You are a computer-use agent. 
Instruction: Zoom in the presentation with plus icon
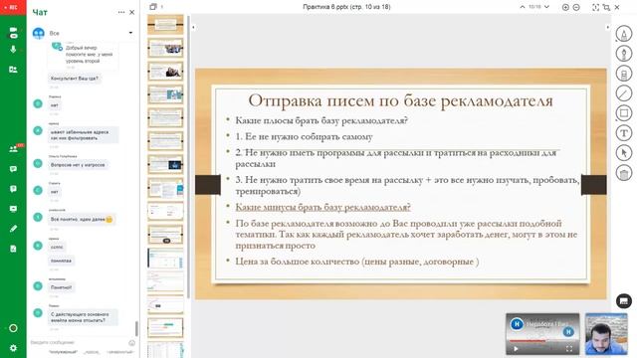click(x=565, y=7)
